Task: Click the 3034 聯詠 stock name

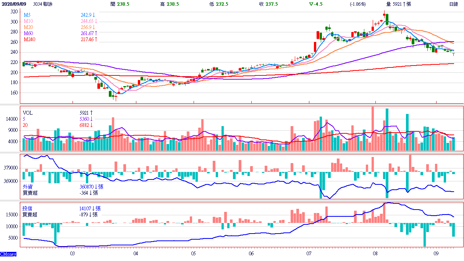Action: [43, 4]
